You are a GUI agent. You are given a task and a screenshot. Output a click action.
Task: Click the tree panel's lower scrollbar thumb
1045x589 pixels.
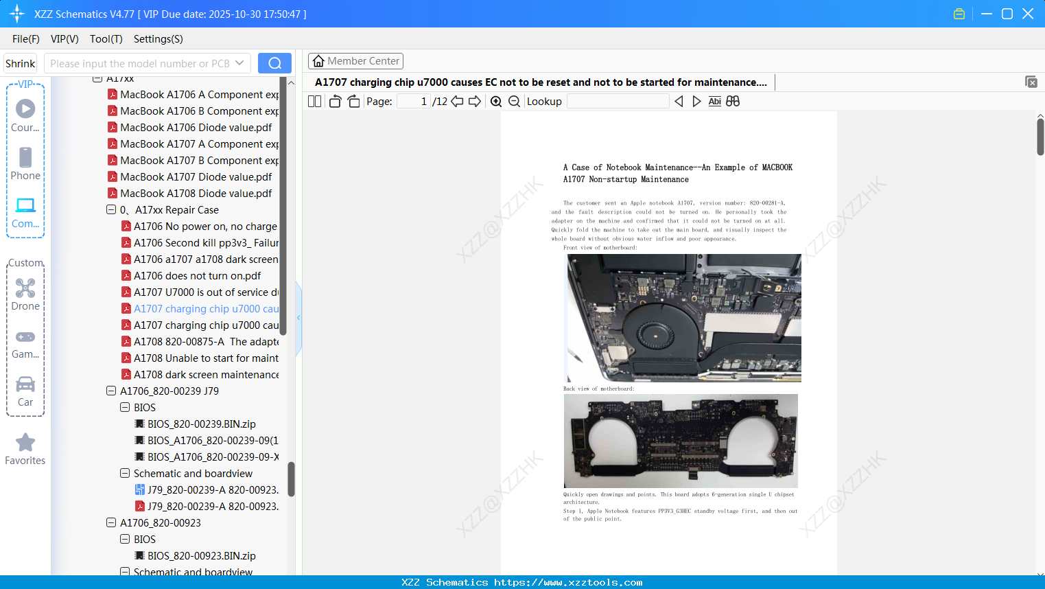click(291, 478)
